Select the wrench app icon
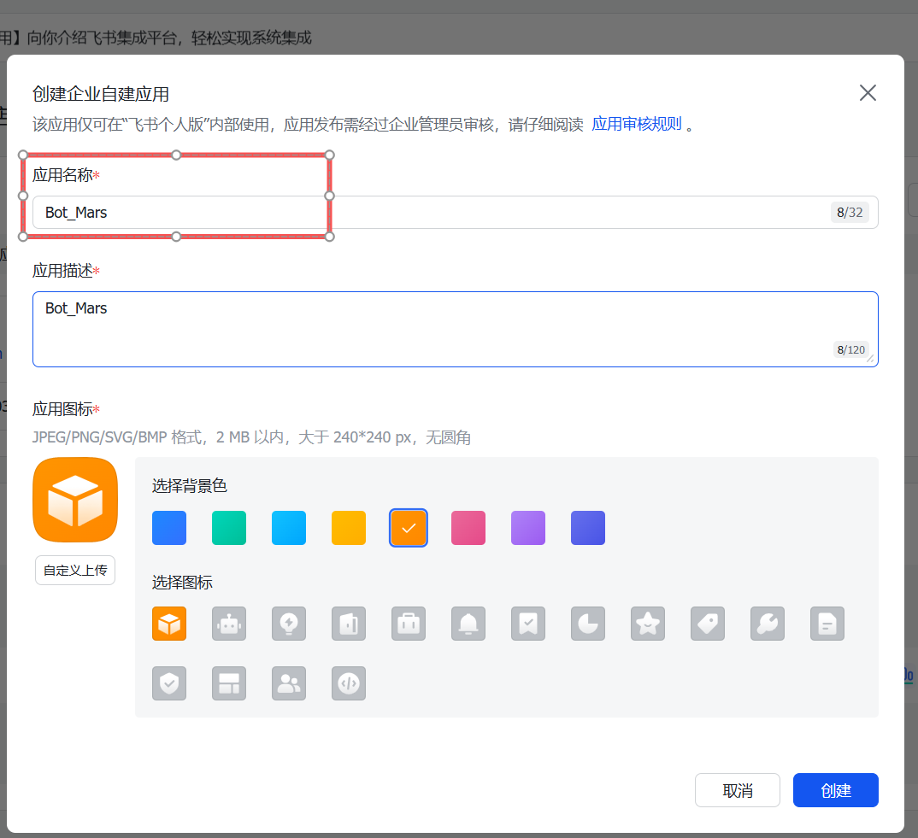The image size is (918, 838). (x=768, y=624)
